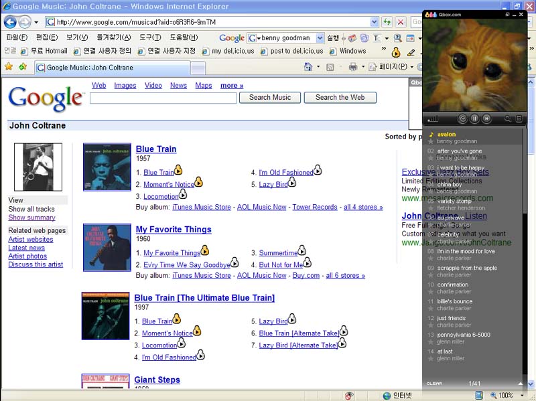Click the new tab button beside the open tab
Viewport: 536px width, 401px height.
click(x=198, y=68)
